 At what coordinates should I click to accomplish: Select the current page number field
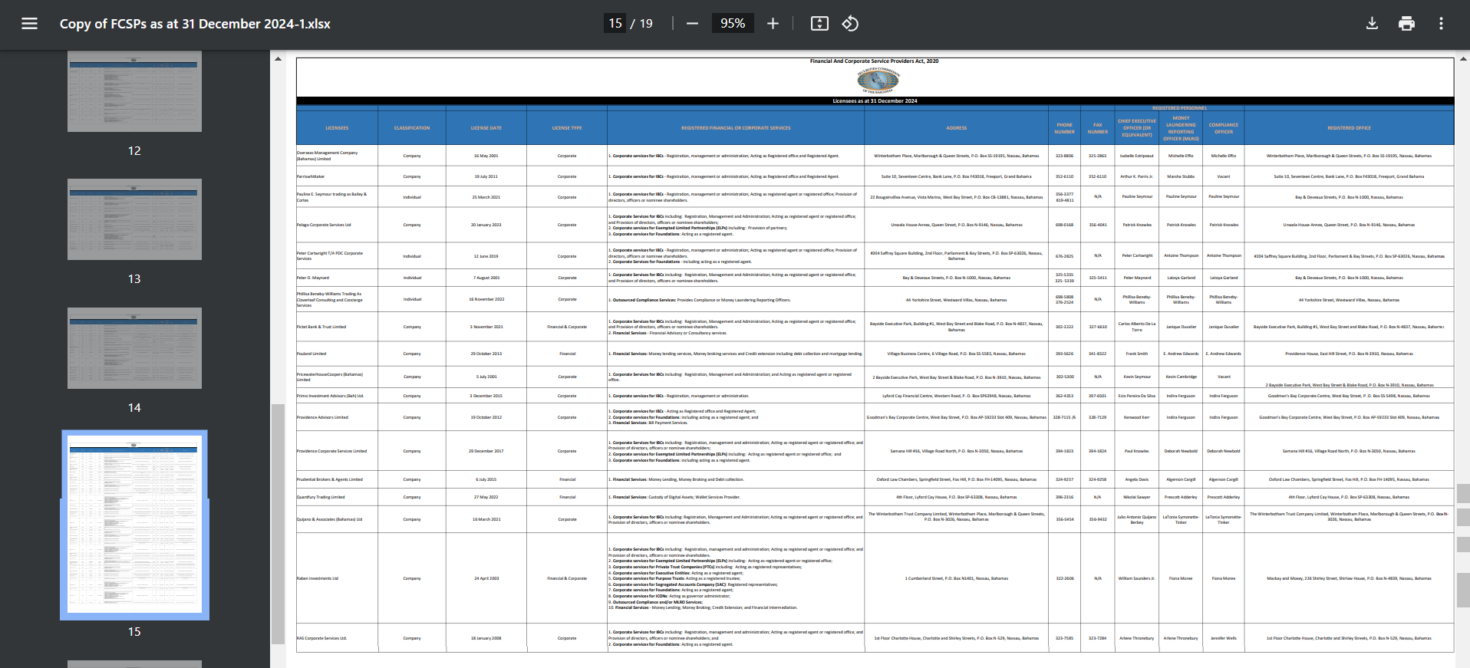coord(615,24)
